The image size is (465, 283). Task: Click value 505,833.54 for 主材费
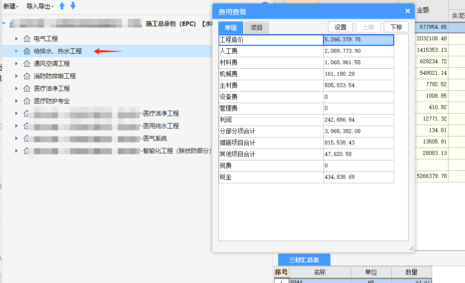coord(358,85)
